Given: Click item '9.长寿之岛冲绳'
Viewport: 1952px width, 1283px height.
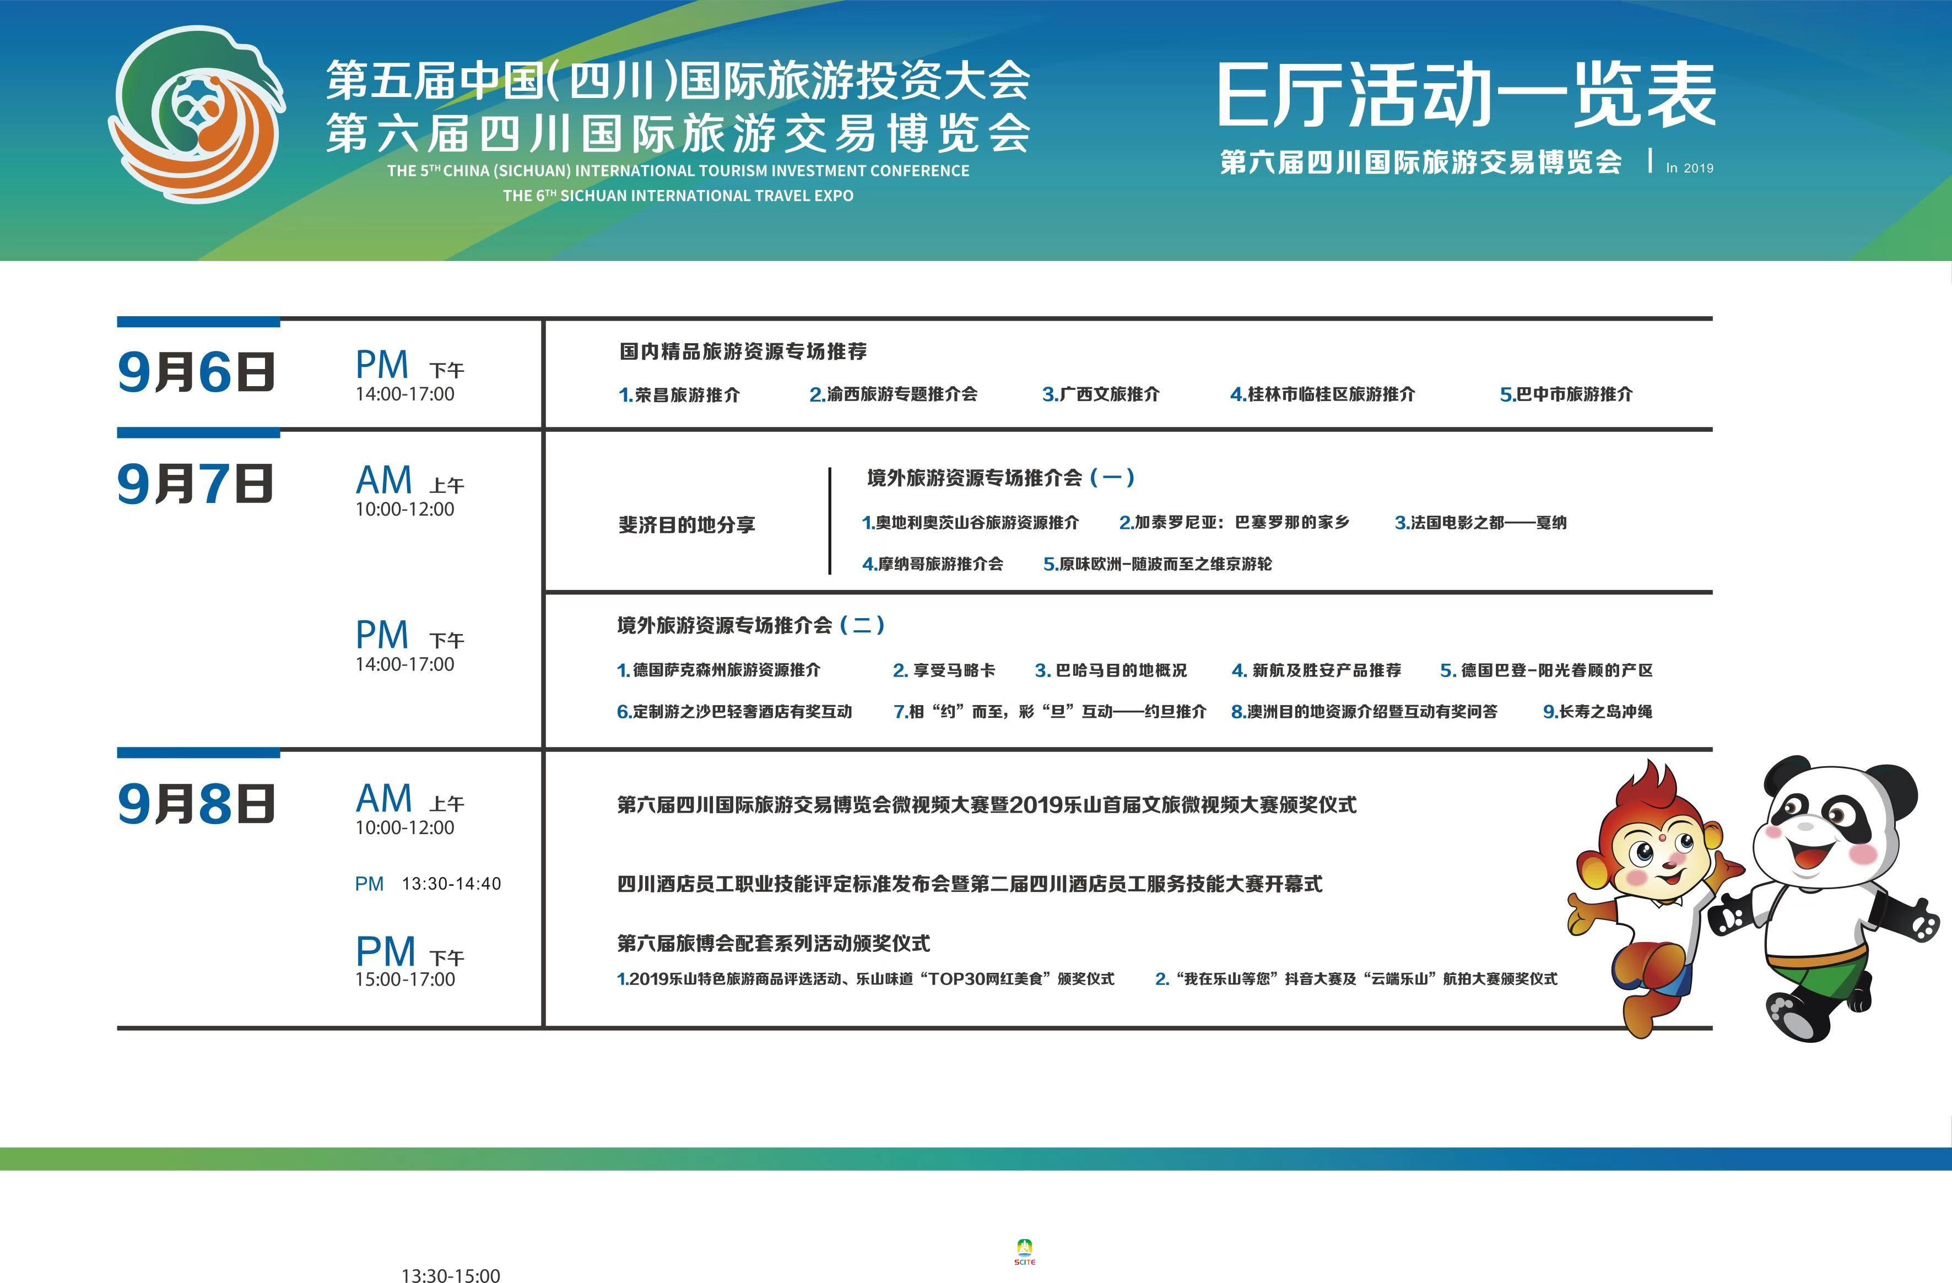Looking at the screenshot, I should tap(1597, 711).
